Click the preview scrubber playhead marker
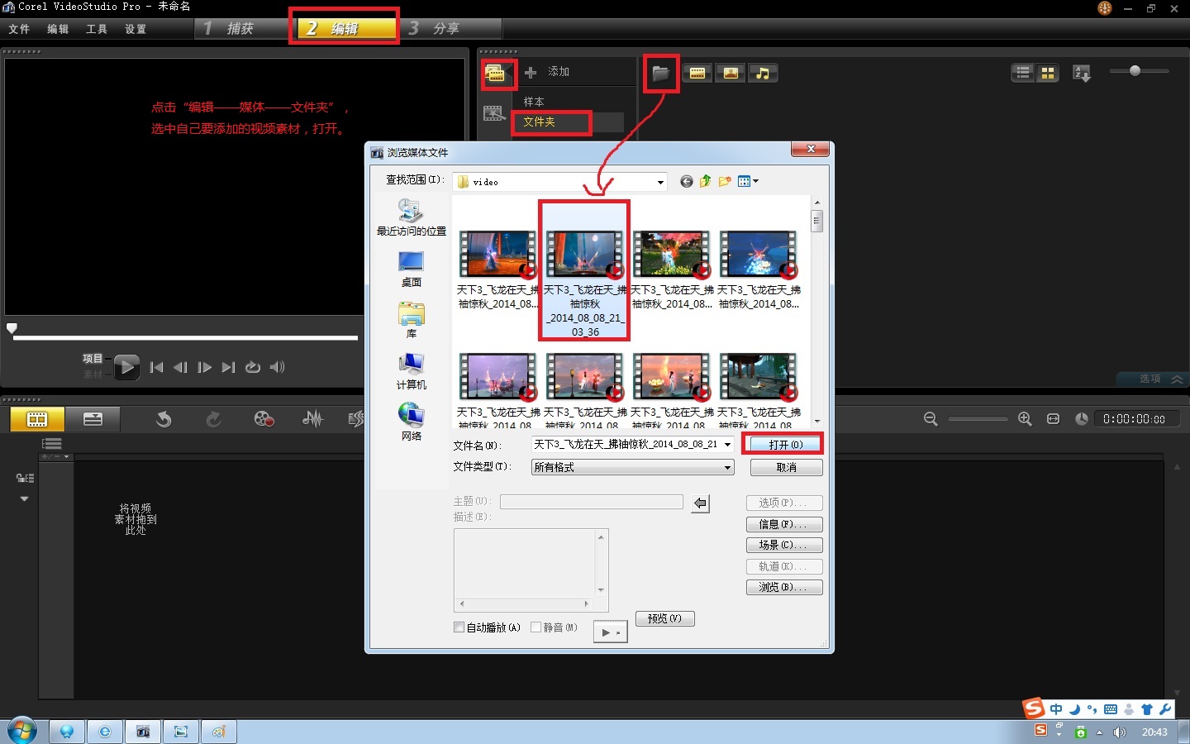Screen dimensions: 1190x744 click(x=12, y=329)
